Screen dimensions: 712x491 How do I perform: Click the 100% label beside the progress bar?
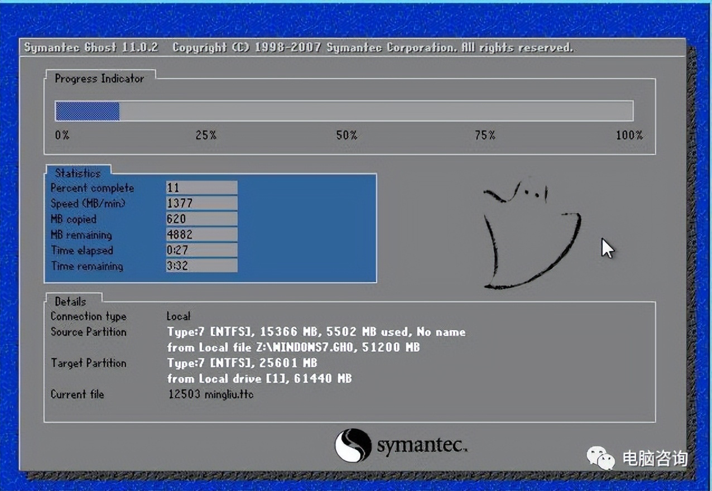[628, 135]
